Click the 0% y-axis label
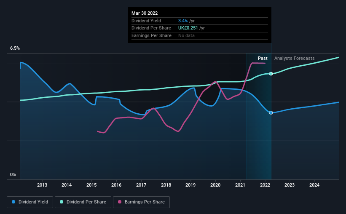 point(13,174)
